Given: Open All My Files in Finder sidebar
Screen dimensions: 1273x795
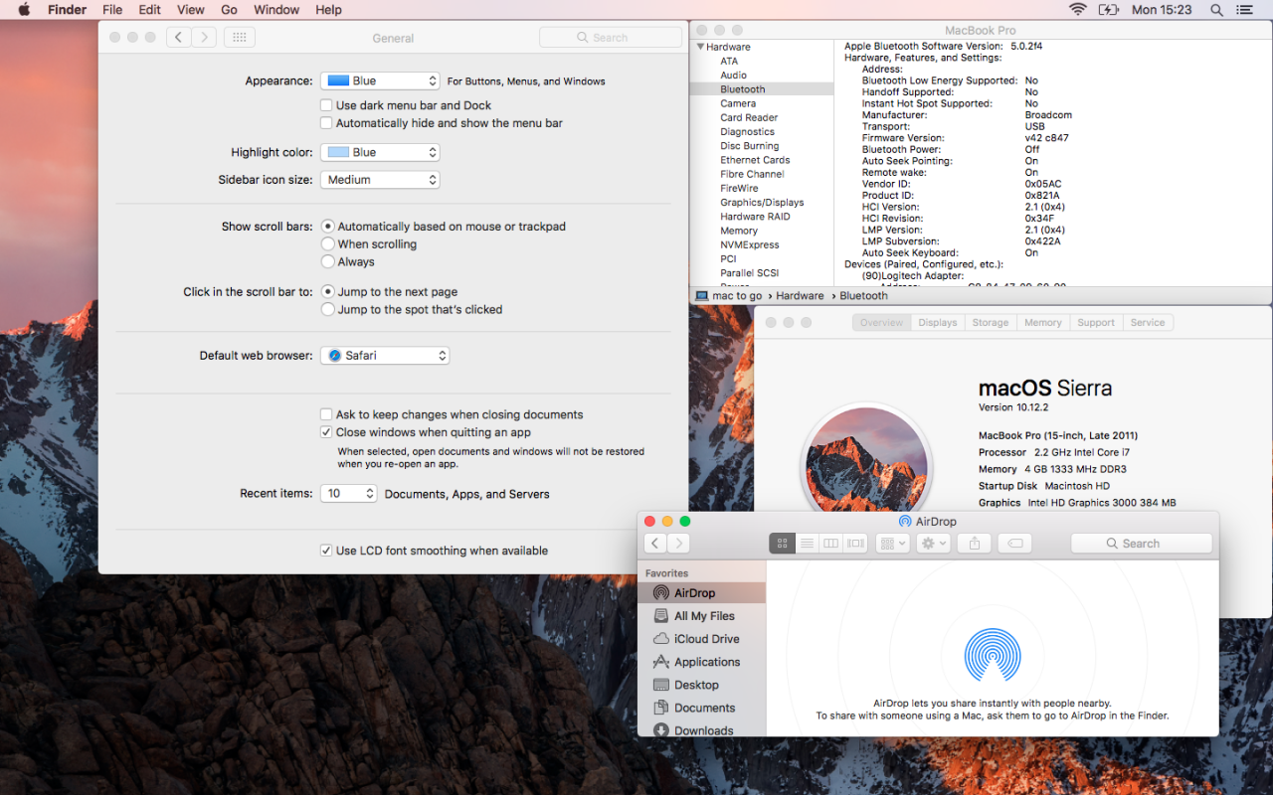Looking at the screenshot, I should click(x=702, y=616).
